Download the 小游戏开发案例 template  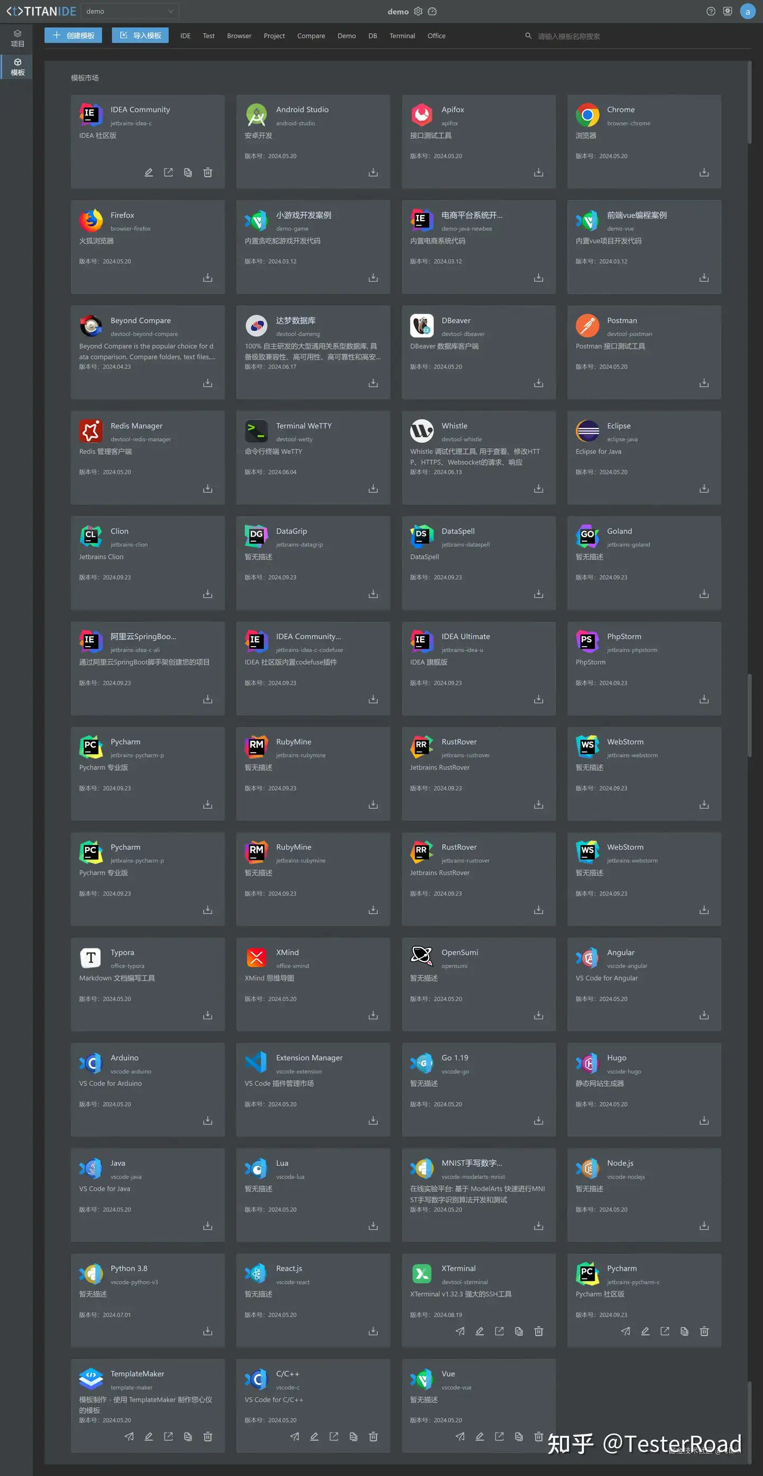click(373, 278)
